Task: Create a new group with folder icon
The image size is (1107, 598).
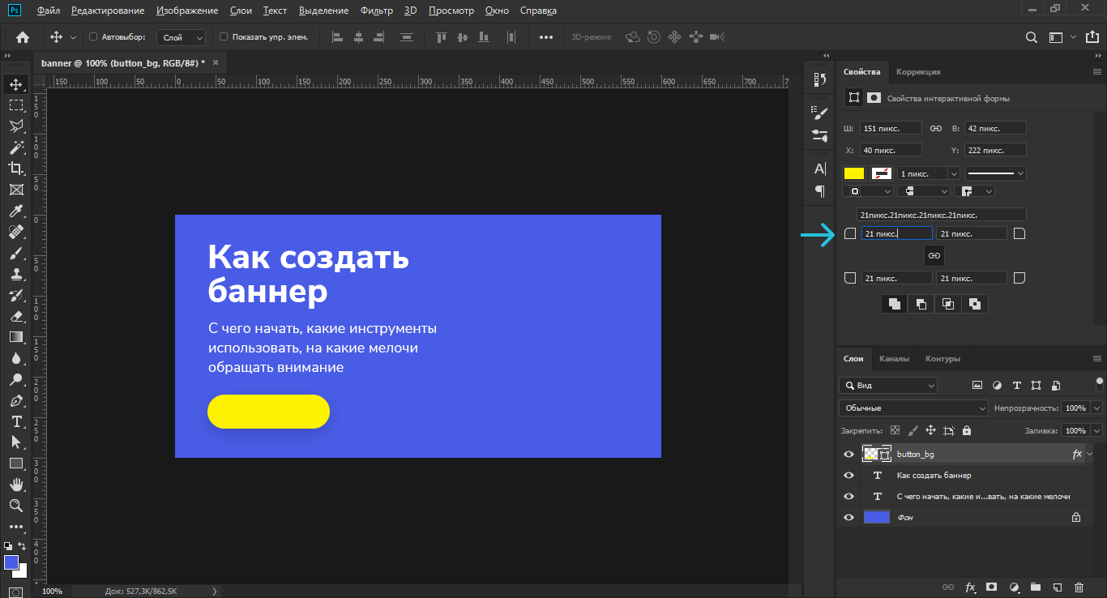Action: tap(1035, 587)
